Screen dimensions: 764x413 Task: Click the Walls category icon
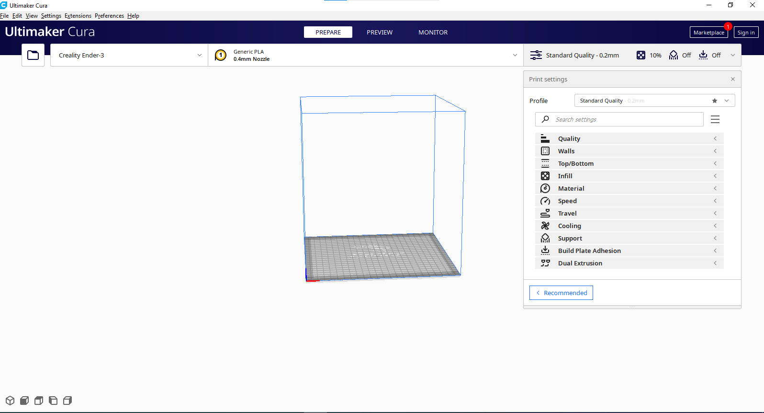545,151
